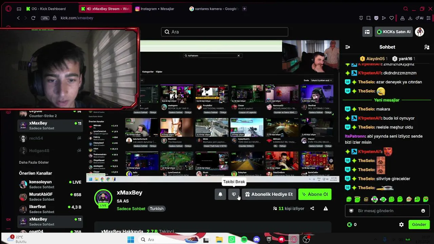Viewport: 434px width, 244px height.
Task: Share the stream with share icon
Action: point(312,208)
